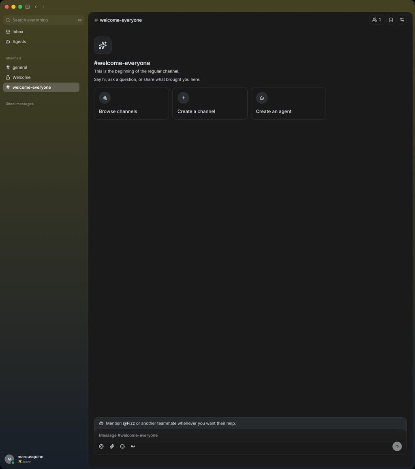
Task: Focus the Search everything field
Action: click(x=44, y=20)
